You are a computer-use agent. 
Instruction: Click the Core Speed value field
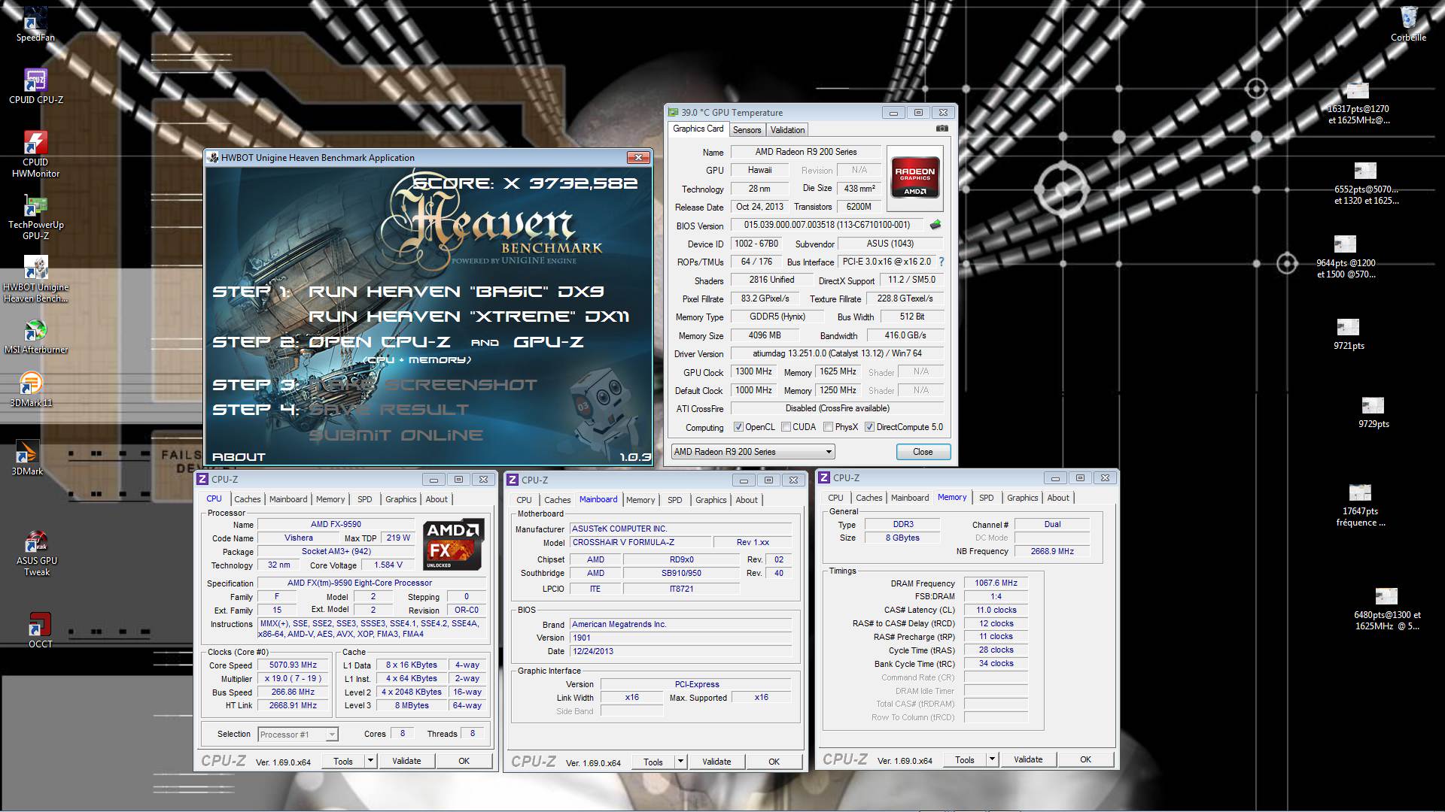293,665
